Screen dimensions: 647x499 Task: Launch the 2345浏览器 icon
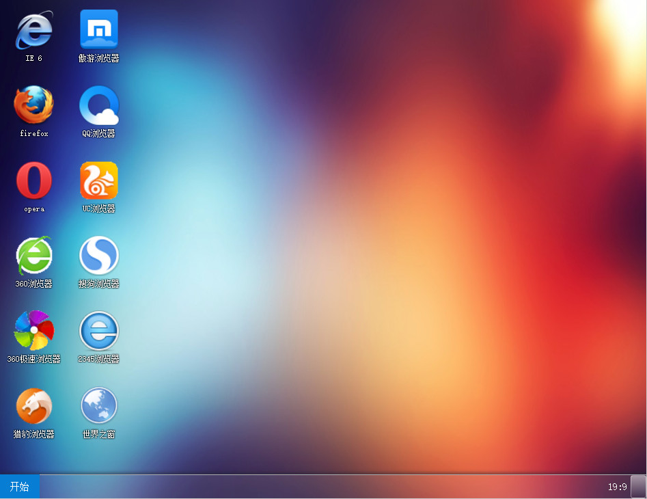pyautogui.click(x=99, y=331)
